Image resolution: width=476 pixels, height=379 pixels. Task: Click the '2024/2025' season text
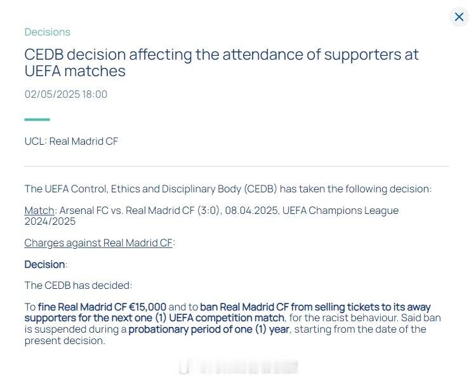pos(50,221)
